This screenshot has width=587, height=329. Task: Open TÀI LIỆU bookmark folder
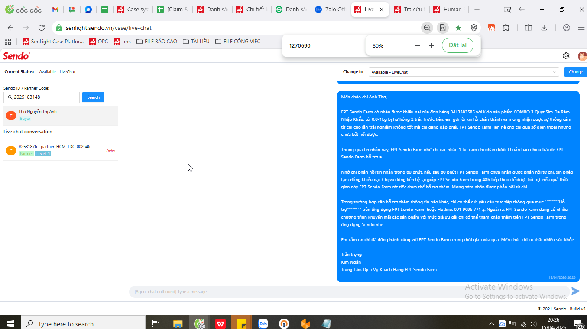196,42
